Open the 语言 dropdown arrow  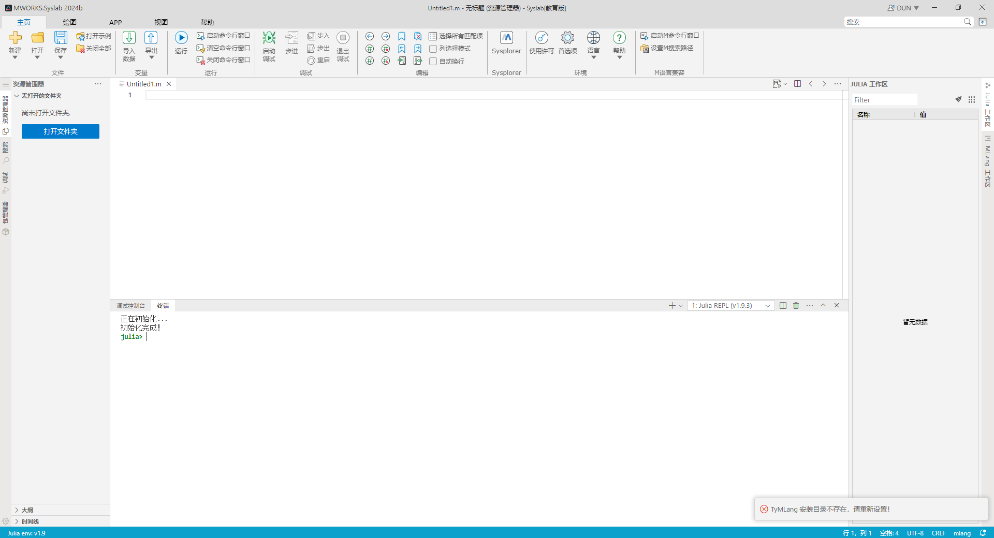593,57
